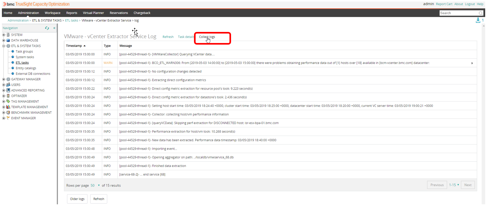Click the Administration breadcrumb link
495x210 pixels.
coord(18,21)
